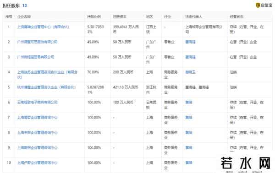Open the Hangzhou partnership link in row 5

coord(46,87)
